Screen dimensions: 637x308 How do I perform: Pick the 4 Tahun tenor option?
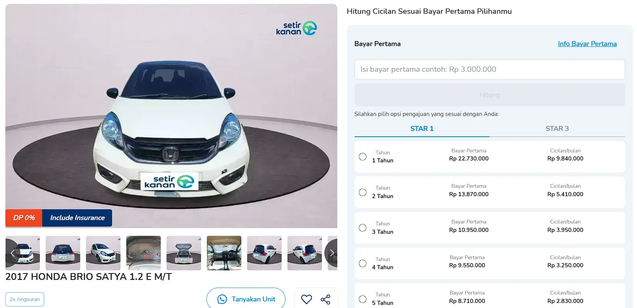click(x=363, y=263)
